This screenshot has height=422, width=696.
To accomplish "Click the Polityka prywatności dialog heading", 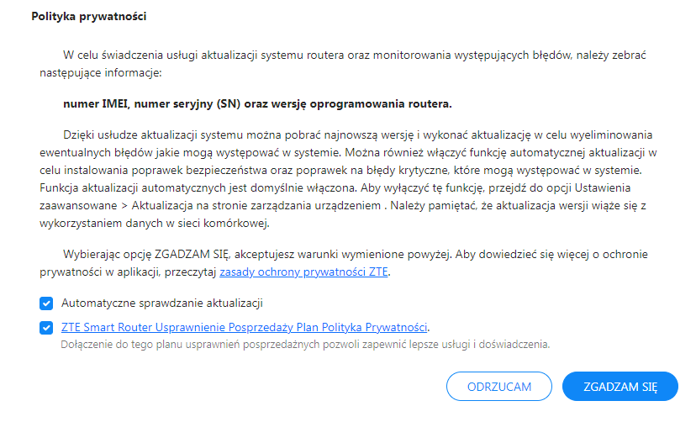I will 89,17.
